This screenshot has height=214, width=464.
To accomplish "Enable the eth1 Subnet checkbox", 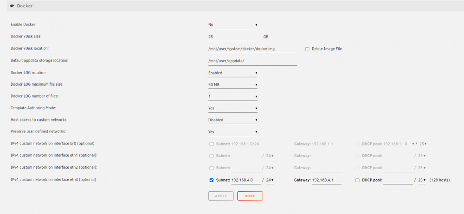I will click(x=211, y=156).
